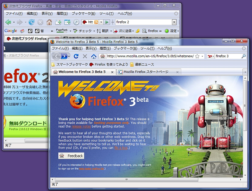252x191 pixels.
Task: Open ブックマーク(B) menu in Firefox 3 window
Action: coord(125,48)
